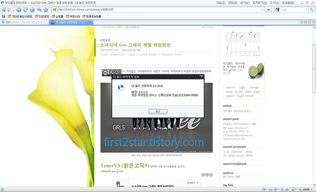Screen dimensions: 316x192
Task: Click the Trackback link under the post
Action: [168, 54]
